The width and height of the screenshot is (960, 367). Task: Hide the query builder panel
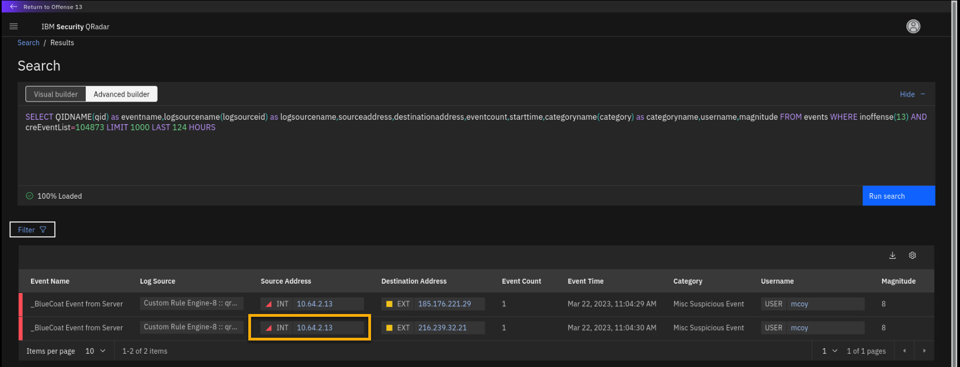[x=912, y=94]
